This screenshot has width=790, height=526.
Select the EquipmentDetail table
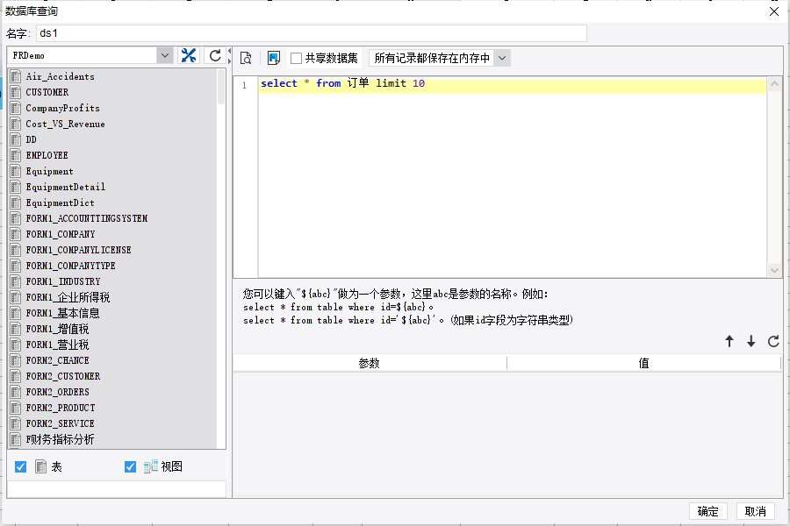[x=66, y=187]
